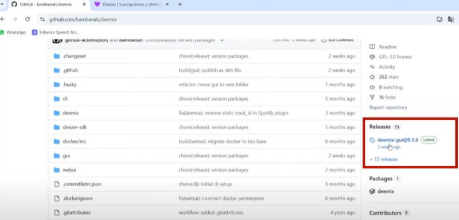Open the .commitlintrc.json file
The image size is (459, 220).
click(82, 184)
